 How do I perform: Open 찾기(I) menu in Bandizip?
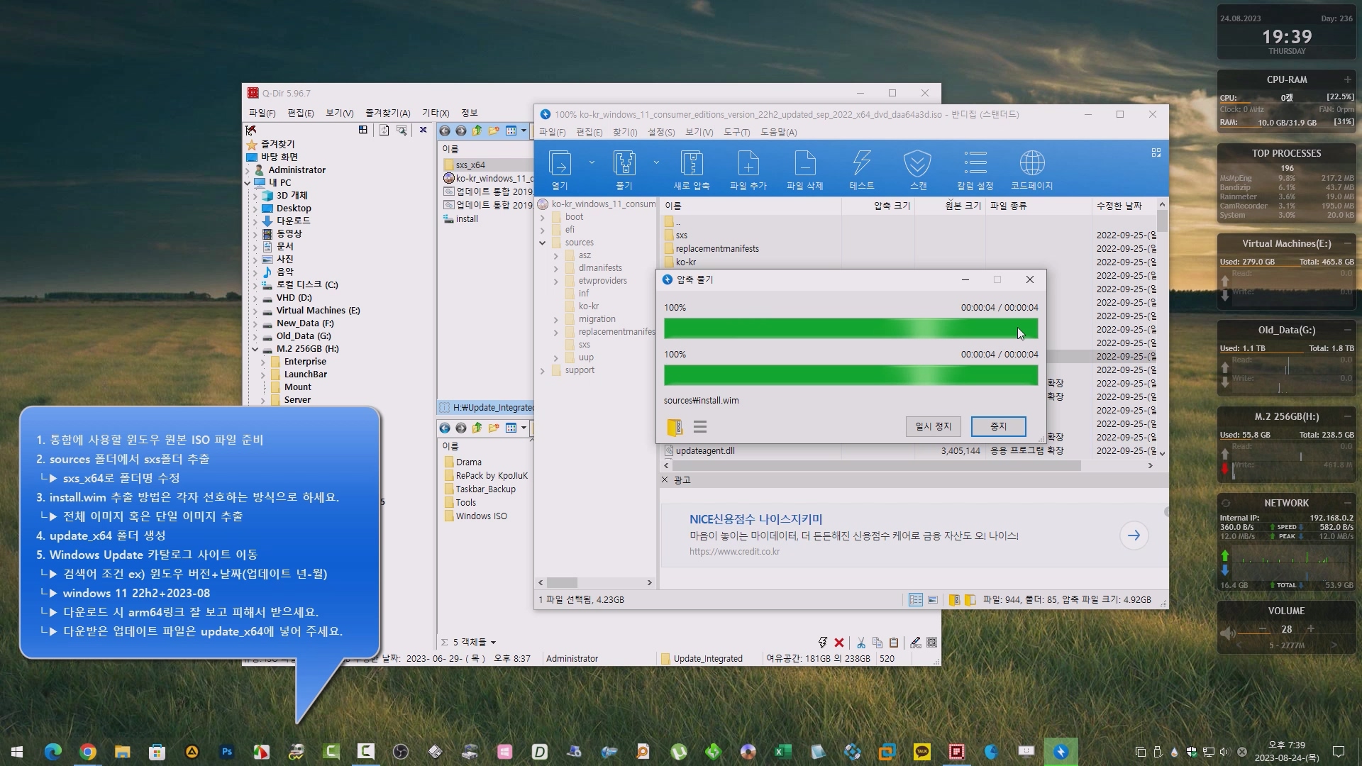[x=625, y=133]
